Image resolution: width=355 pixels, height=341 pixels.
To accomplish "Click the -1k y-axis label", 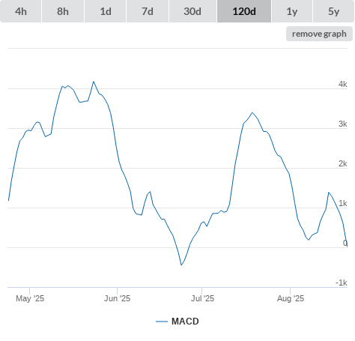I will point(342,283).
